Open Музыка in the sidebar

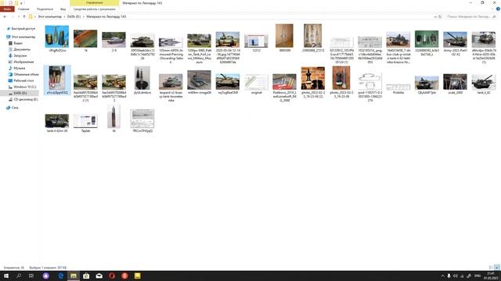tap(19, 68)
